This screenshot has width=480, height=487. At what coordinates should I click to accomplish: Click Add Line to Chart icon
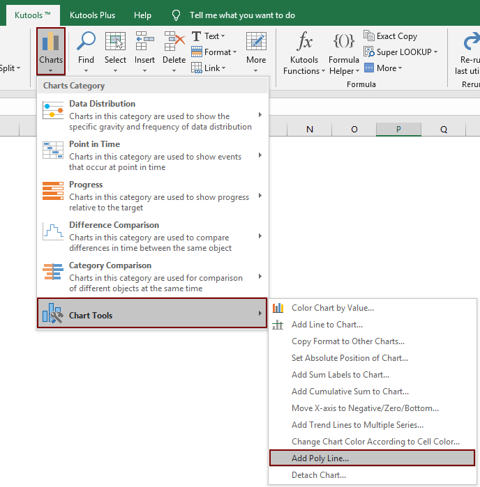(x=278, y=325)
